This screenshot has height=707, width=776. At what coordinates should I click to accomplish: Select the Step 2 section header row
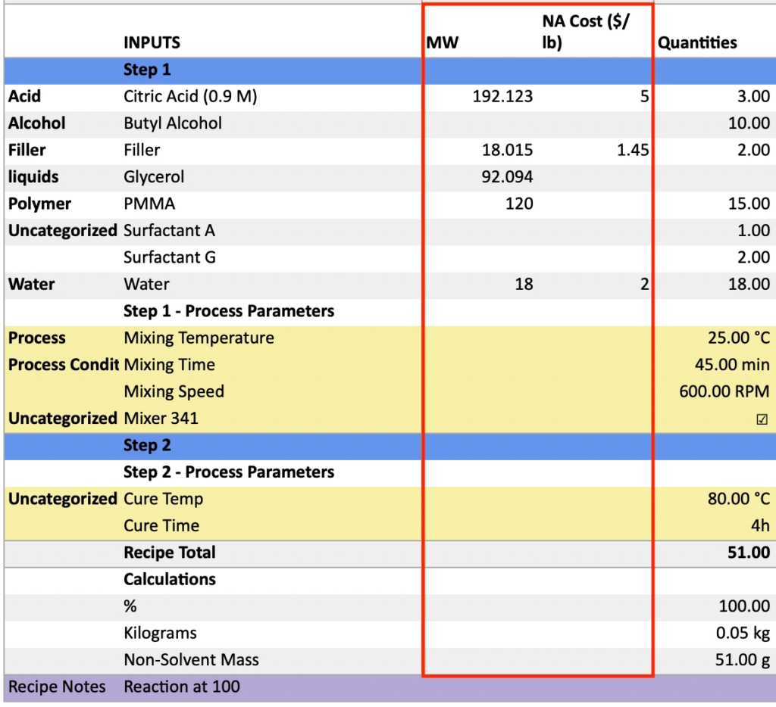(x=148, y=445)
